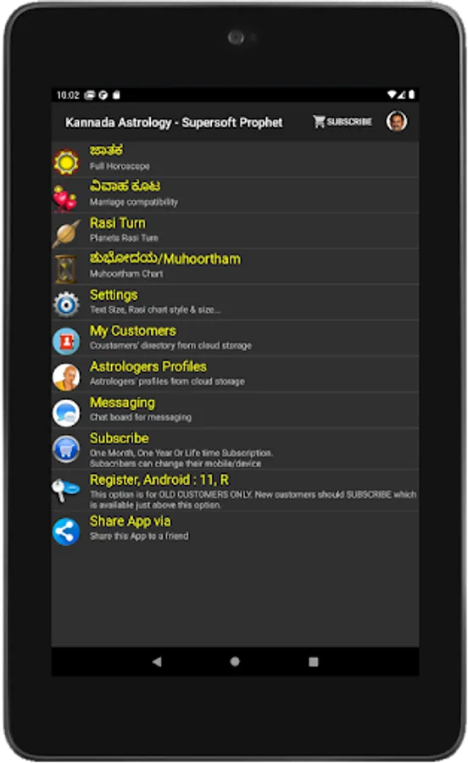
Task: Open Share App via option
Action: [235, 529]
